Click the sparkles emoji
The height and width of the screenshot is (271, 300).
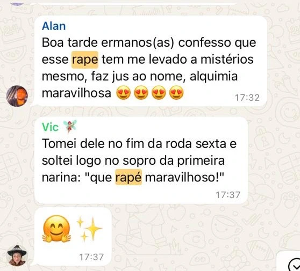pyautogui.click(x=89, y=229)
